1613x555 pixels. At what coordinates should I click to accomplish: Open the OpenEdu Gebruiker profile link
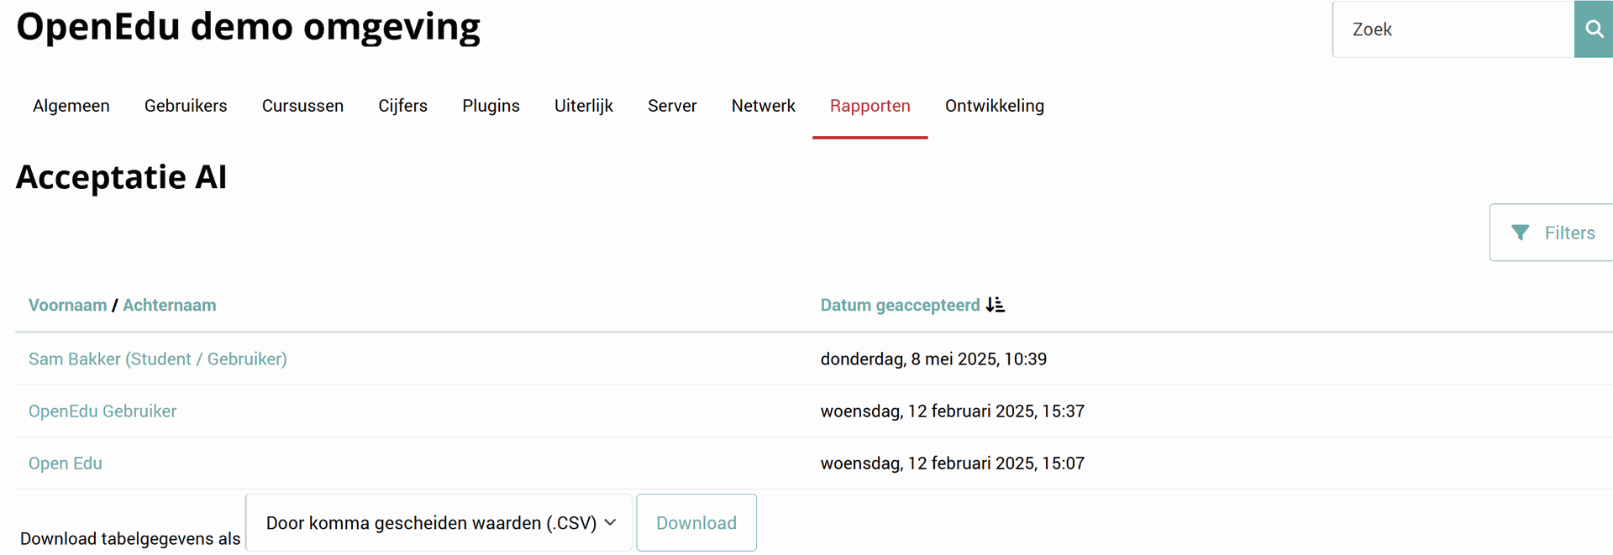[x=102, y=411]
